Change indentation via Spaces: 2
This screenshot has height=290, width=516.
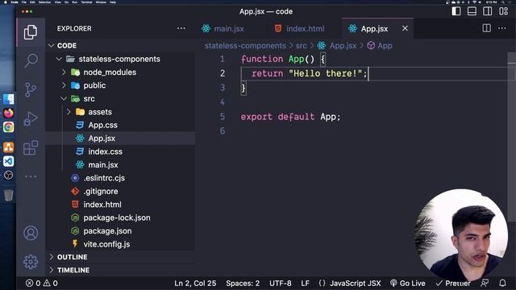click(243, 283)
